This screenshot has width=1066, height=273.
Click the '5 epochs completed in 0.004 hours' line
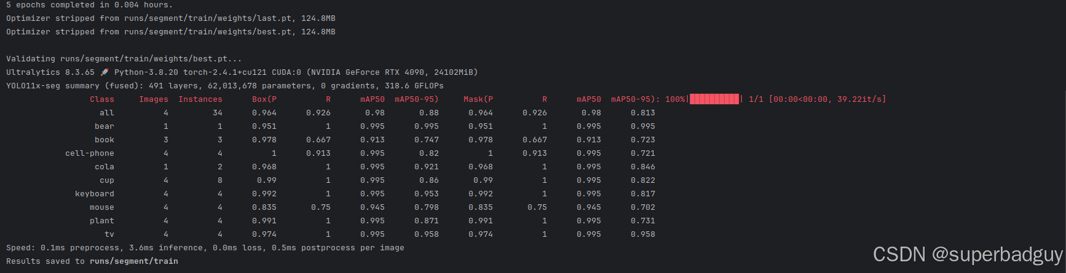90,5
